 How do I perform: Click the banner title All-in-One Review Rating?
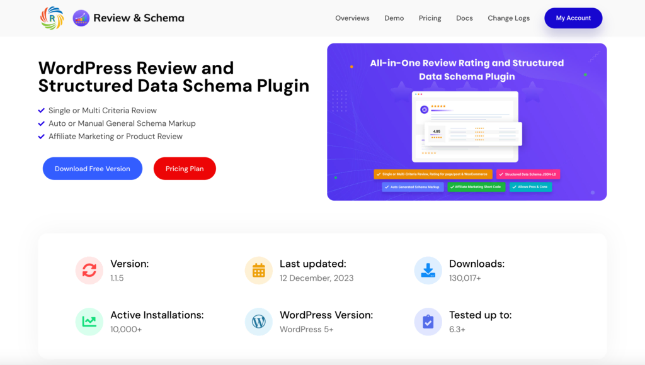point(467,69)
